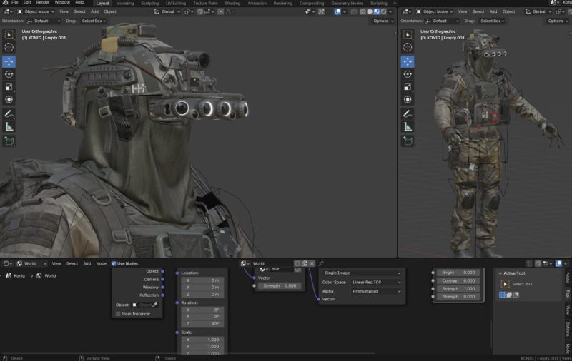Expand the Color Space Linear Rec.709 dropdown

coord(376,282)
